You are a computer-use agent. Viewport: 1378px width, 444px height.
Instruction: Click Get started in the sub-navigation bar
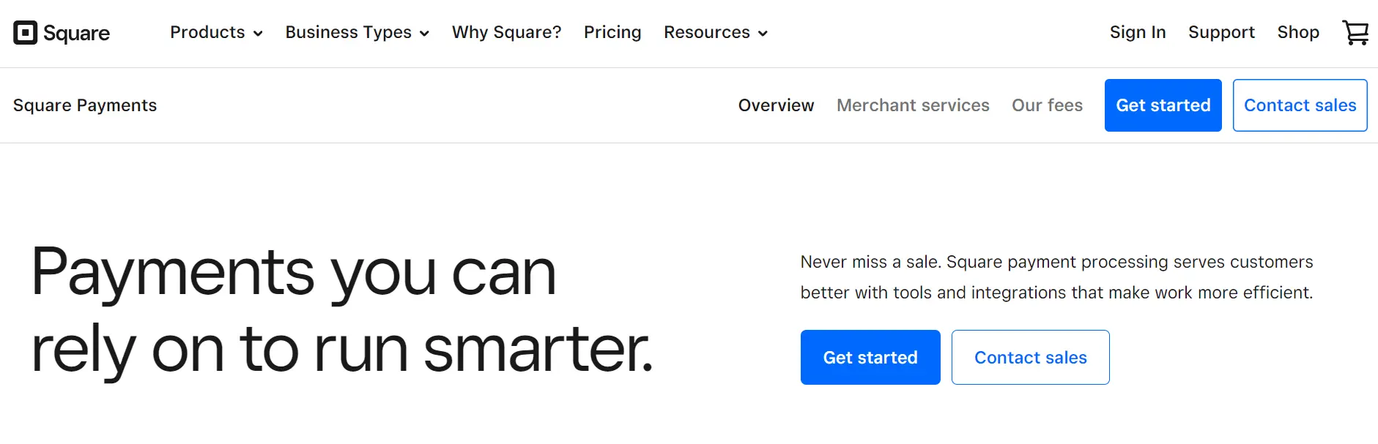coord(1163,105)
